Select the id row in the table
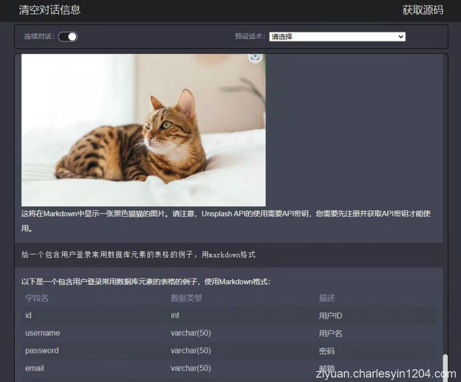Viewport: 461px width, 382px height. 29,315
